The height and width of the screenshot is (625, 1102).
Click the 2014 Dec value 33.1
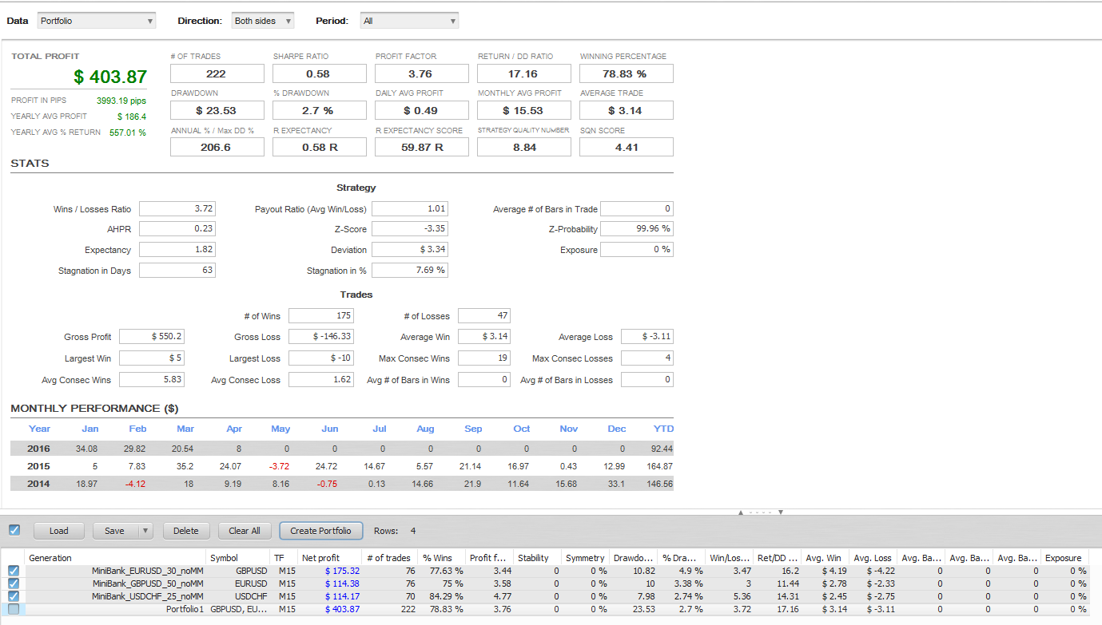616,484
